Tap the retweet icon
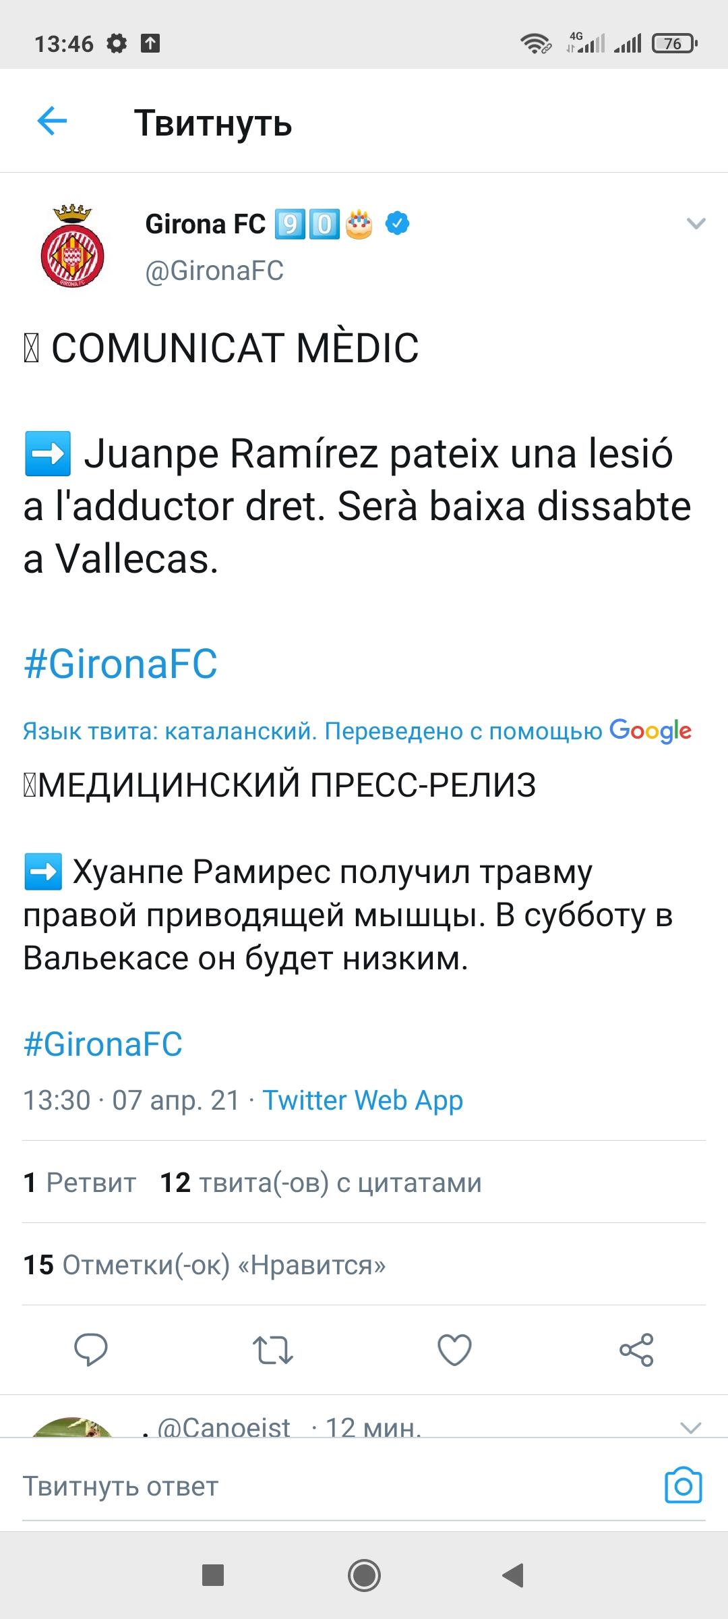This screenshot has width=728, height=1619. click(272, 1350)
